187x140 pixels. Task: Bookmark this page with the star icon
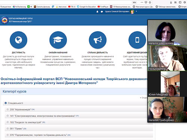point(150,2)
